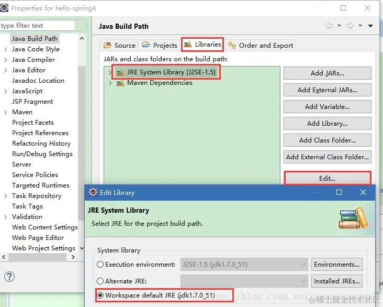This screenshot has height=307, width=383.
Task: Click the Add Variable... button
Action: point(328,107)
